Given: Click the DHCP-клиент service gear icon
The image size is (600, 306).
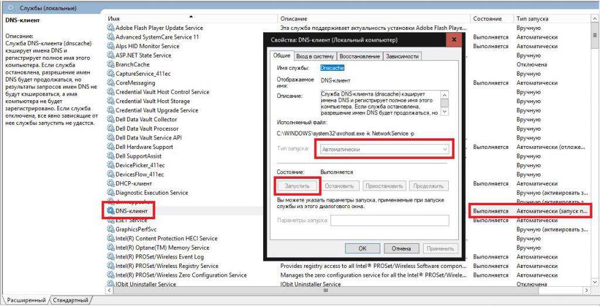Looking at the screenshot, I should pyautogui.click(x=111, y=183).
